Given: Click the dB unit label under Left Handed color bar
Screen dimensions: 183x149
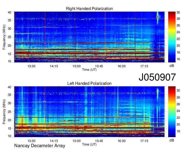Looking at the screenshot, I should pyautogui.click(x=172, y=140).
